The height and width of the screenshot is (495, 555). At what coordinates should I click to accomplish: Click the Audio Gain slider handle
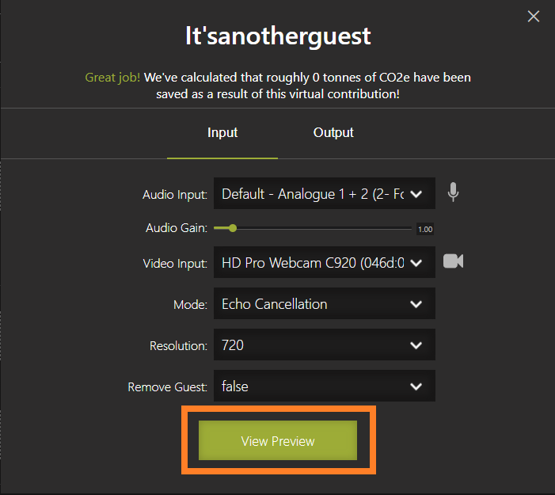point(233,228)
